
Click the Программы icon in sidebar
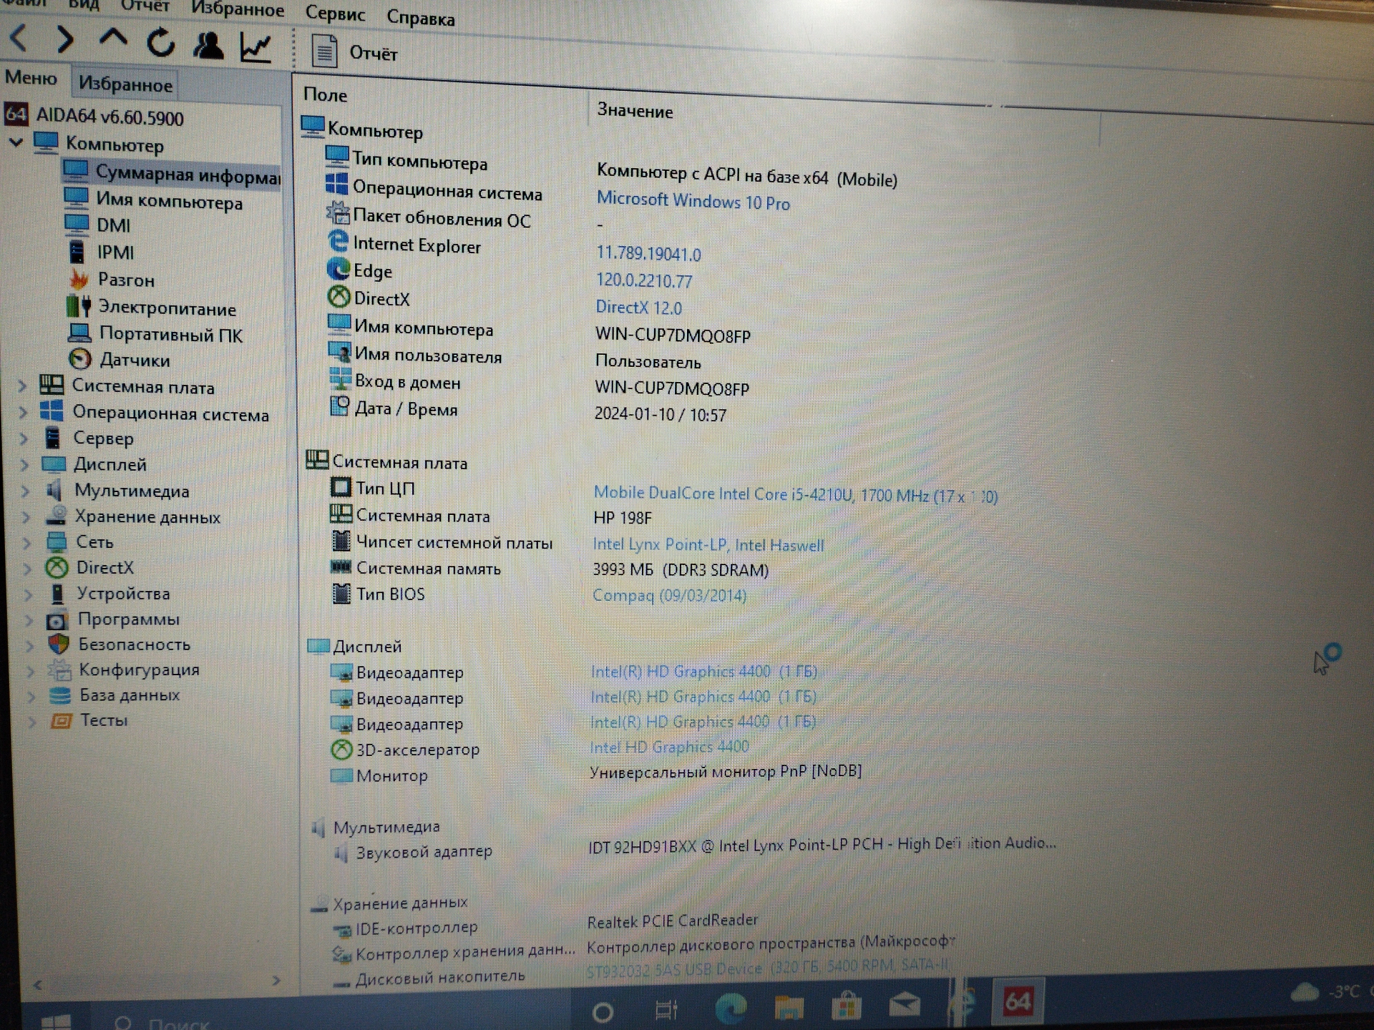point(57,619)
